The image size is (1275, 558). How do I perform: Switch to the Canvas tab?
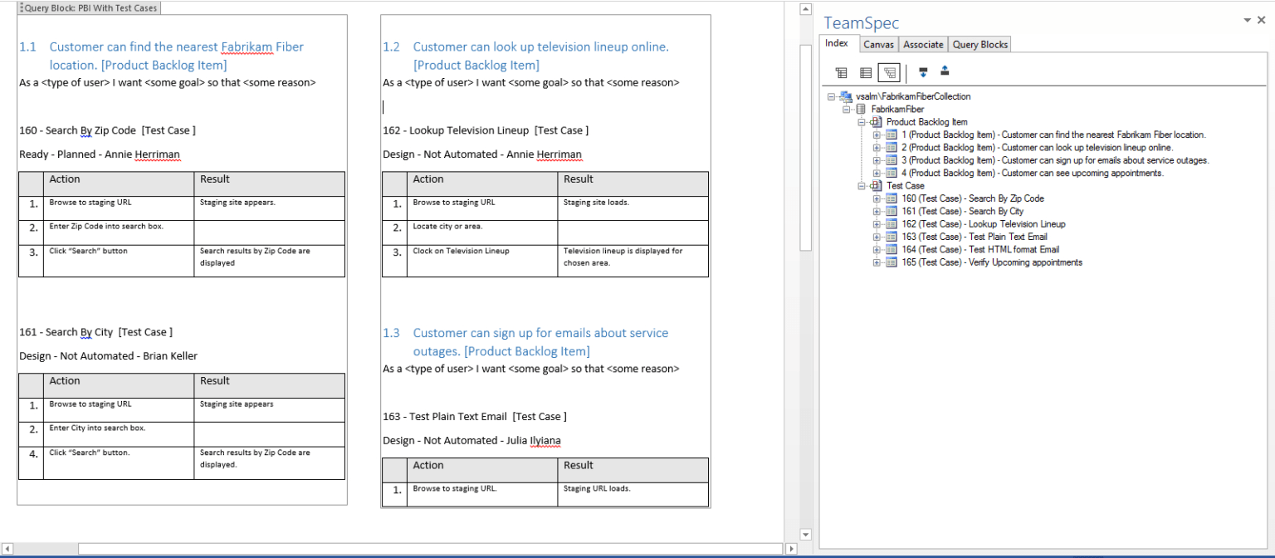(x=878, y=44)
